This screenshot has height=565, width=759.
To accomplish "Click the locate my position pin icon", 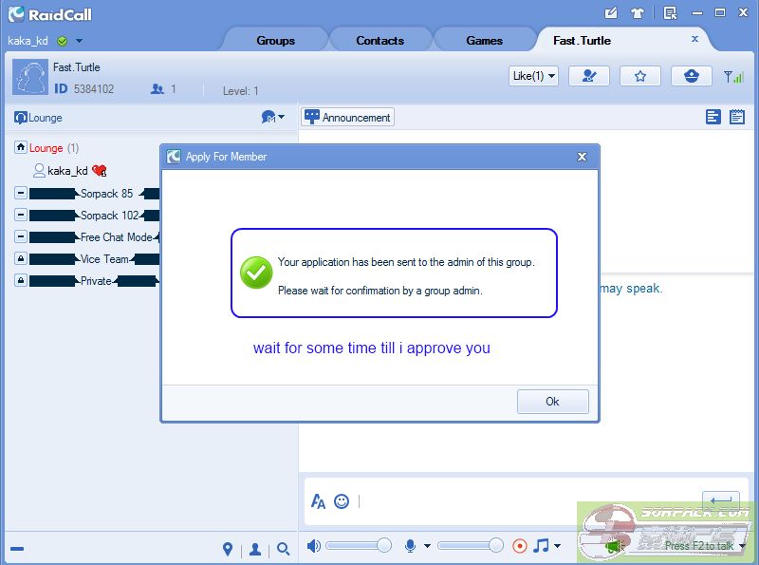I will (x=228, y=549).
